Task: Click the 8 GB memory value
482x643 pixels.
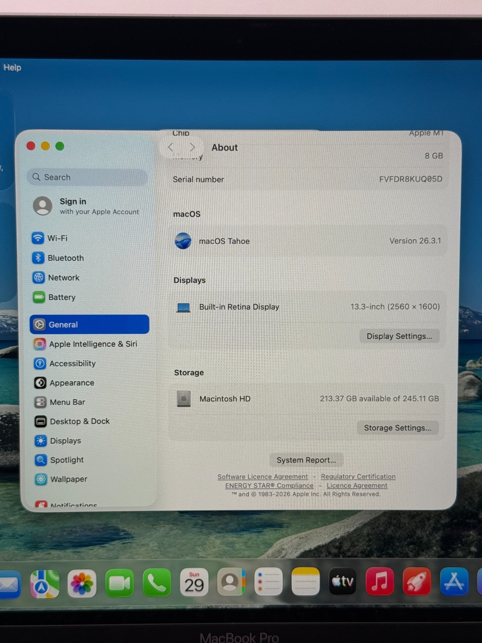Action: pyautogui.click(x=434, y=156)
